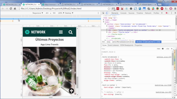Screen dimensions: 177x99
Task: Click the viewport width field 403
Action: click(x=47, y=13)
